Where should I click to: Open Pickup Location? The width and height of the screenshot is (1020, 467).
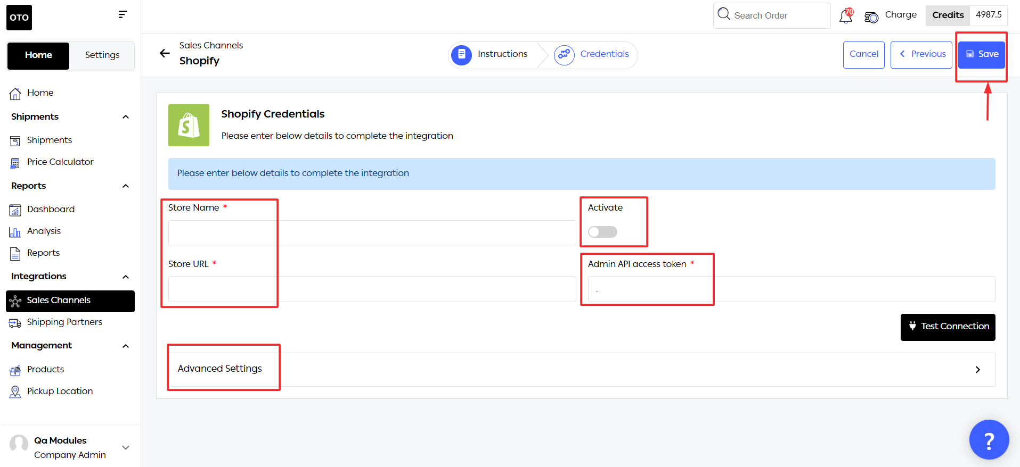tap(60, 391)
